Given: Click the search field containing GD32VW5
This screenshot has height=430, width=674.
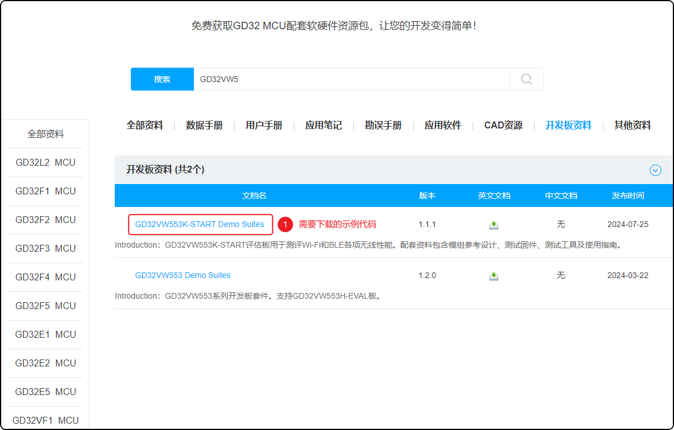Looking at the screenshot, I should click(x=350, y=79).
